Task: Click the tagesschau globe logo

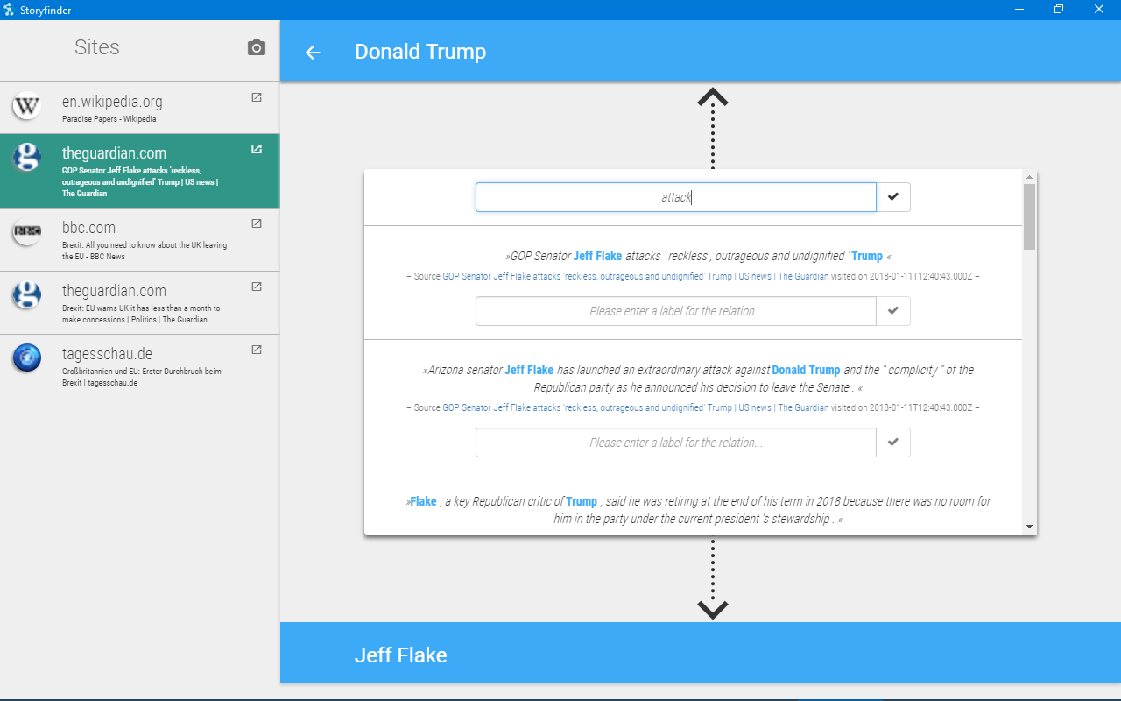Action: tap(27, 358)
